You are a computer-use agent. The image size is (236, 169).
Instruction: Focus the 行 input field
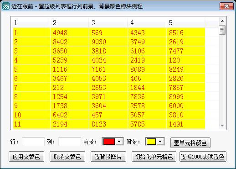pos(33,142)
